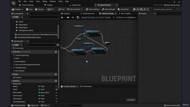Image resolution: width=190 pixels, height=107 pixels.
Task: Save the blueprint asset
Action: click(29, 9)
